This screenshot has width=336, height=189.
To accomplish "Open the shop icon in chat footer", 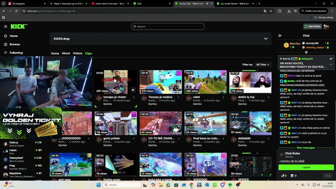I will (x=293, y=176).
